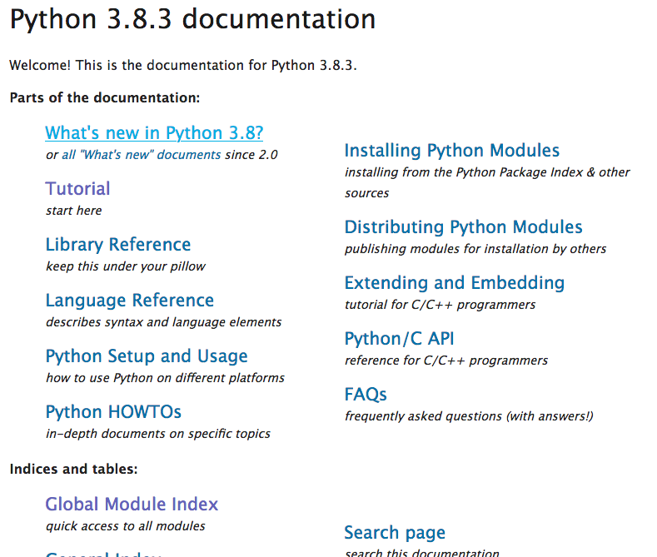Click the "Indices and tables:" heading
The width and height of the screenshot is (657, 557).
(x=73, y=470)
